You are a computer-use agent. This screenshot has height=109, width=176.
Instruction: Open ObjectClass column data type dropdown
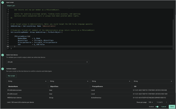[x=69, y=81]
